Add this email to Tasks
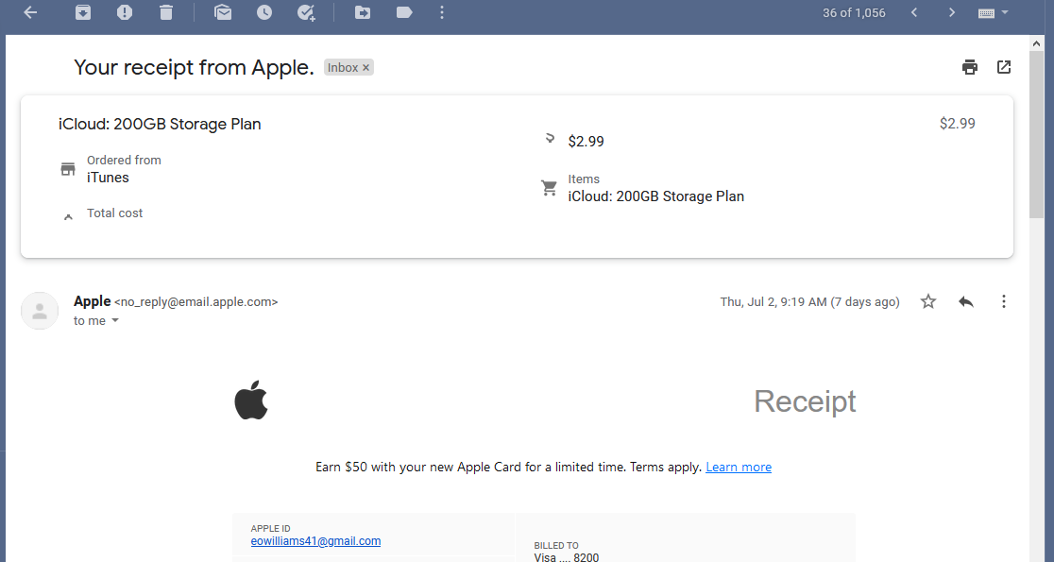The width and height of the screenshot is (1054, 562). 306,13
